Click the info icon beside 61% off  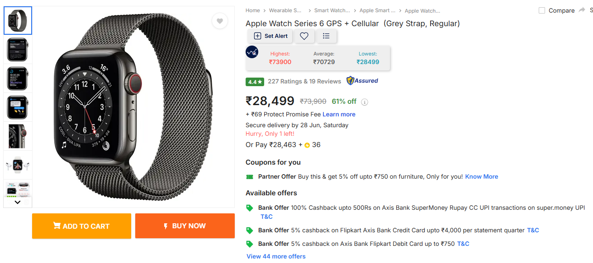365,102
